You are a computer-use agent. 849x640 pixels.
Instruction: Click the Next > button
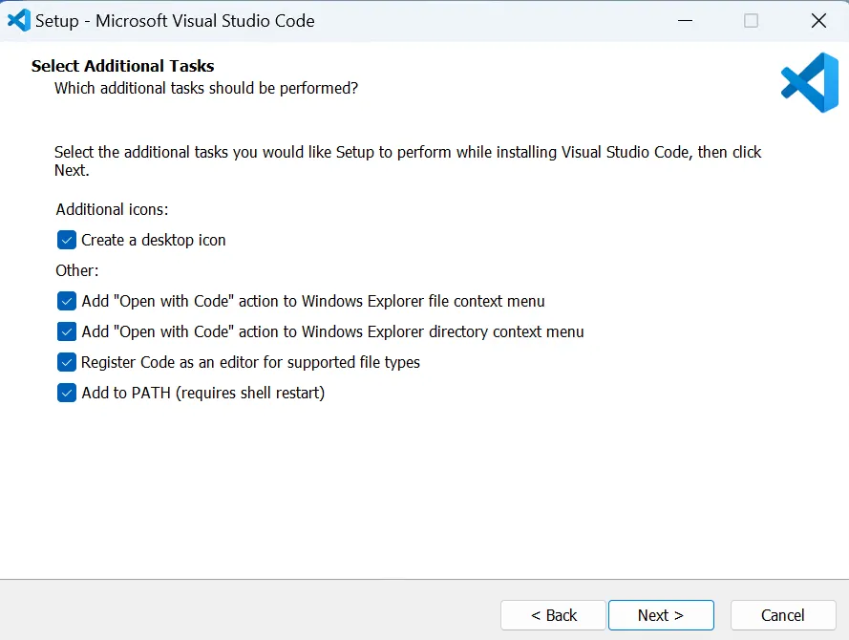pyautogui.click(x=661, y=615)
